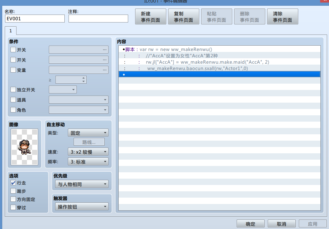Image resolution: width=329 pixels, height=229 pixels.
Task: Open the 道具 dropdown
Action: tap(79, 99)
